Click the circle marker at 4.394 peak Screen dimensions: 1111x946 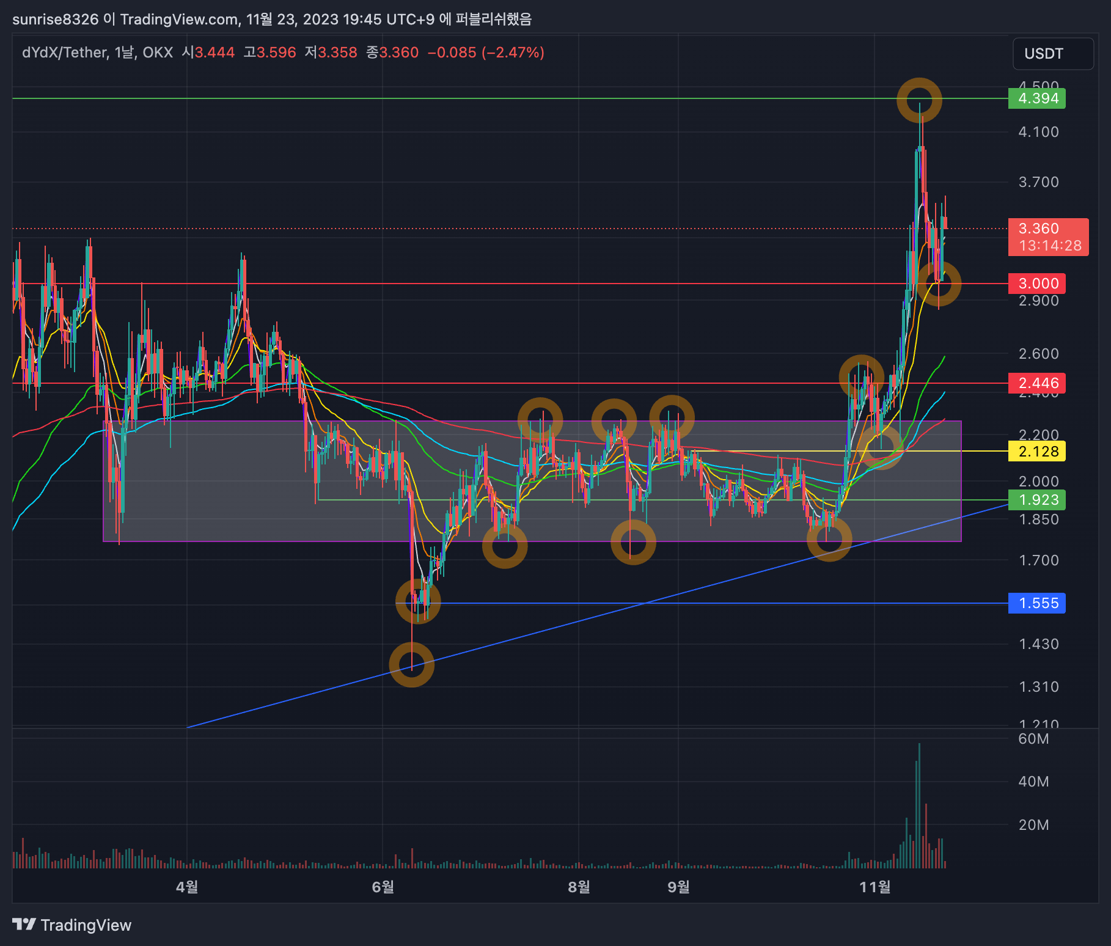pyautogui.click(x=919, y=100)
